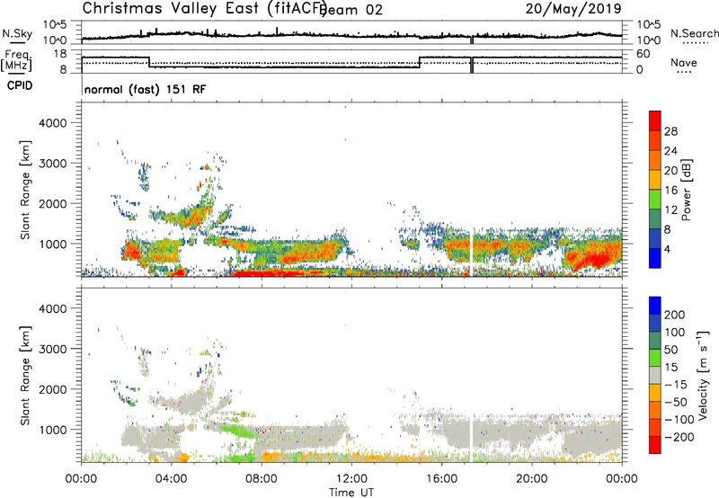The image size is (719, 498).
Task: Click the date "20/May/2019"
Action: pos(573,8)
